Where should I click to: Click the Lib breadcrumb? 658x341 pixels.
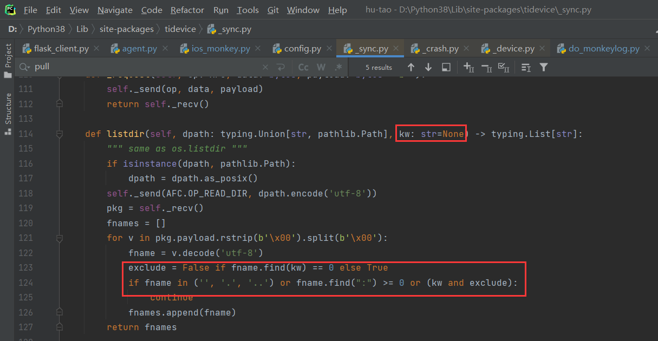coord(82,29)
